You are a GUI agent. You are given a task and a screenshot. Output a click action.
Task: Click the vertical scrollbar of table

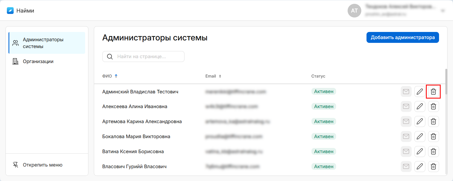click(446, 82)
